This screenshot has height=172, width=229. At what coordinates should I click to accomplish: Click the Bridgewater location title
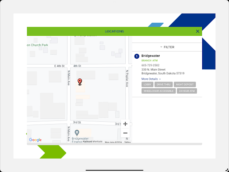[151, 56]
